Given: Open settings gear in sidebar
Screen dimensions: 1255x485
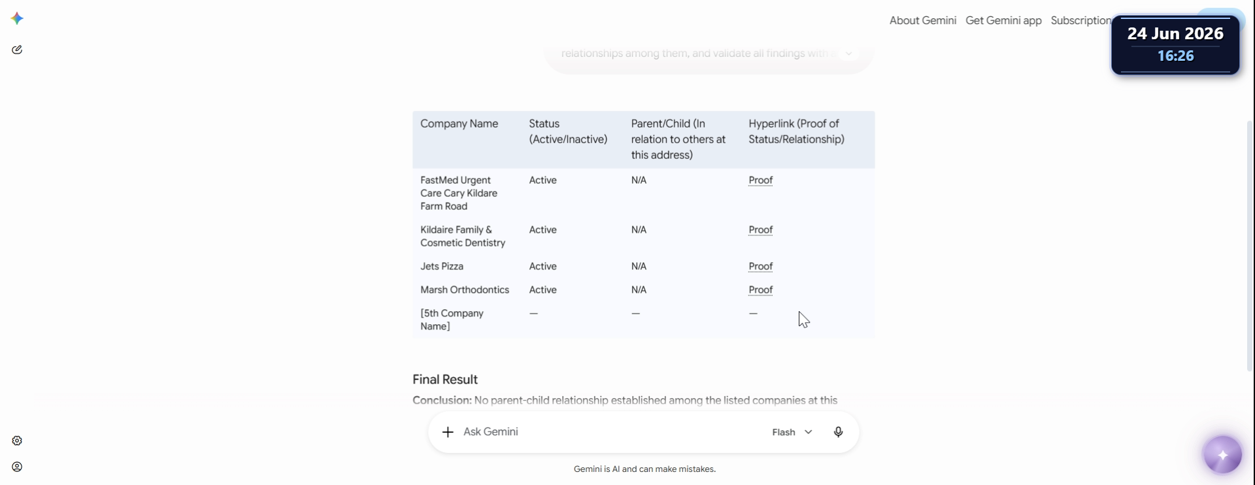Looking at the screenshot, I should click(x=17, y=441).
